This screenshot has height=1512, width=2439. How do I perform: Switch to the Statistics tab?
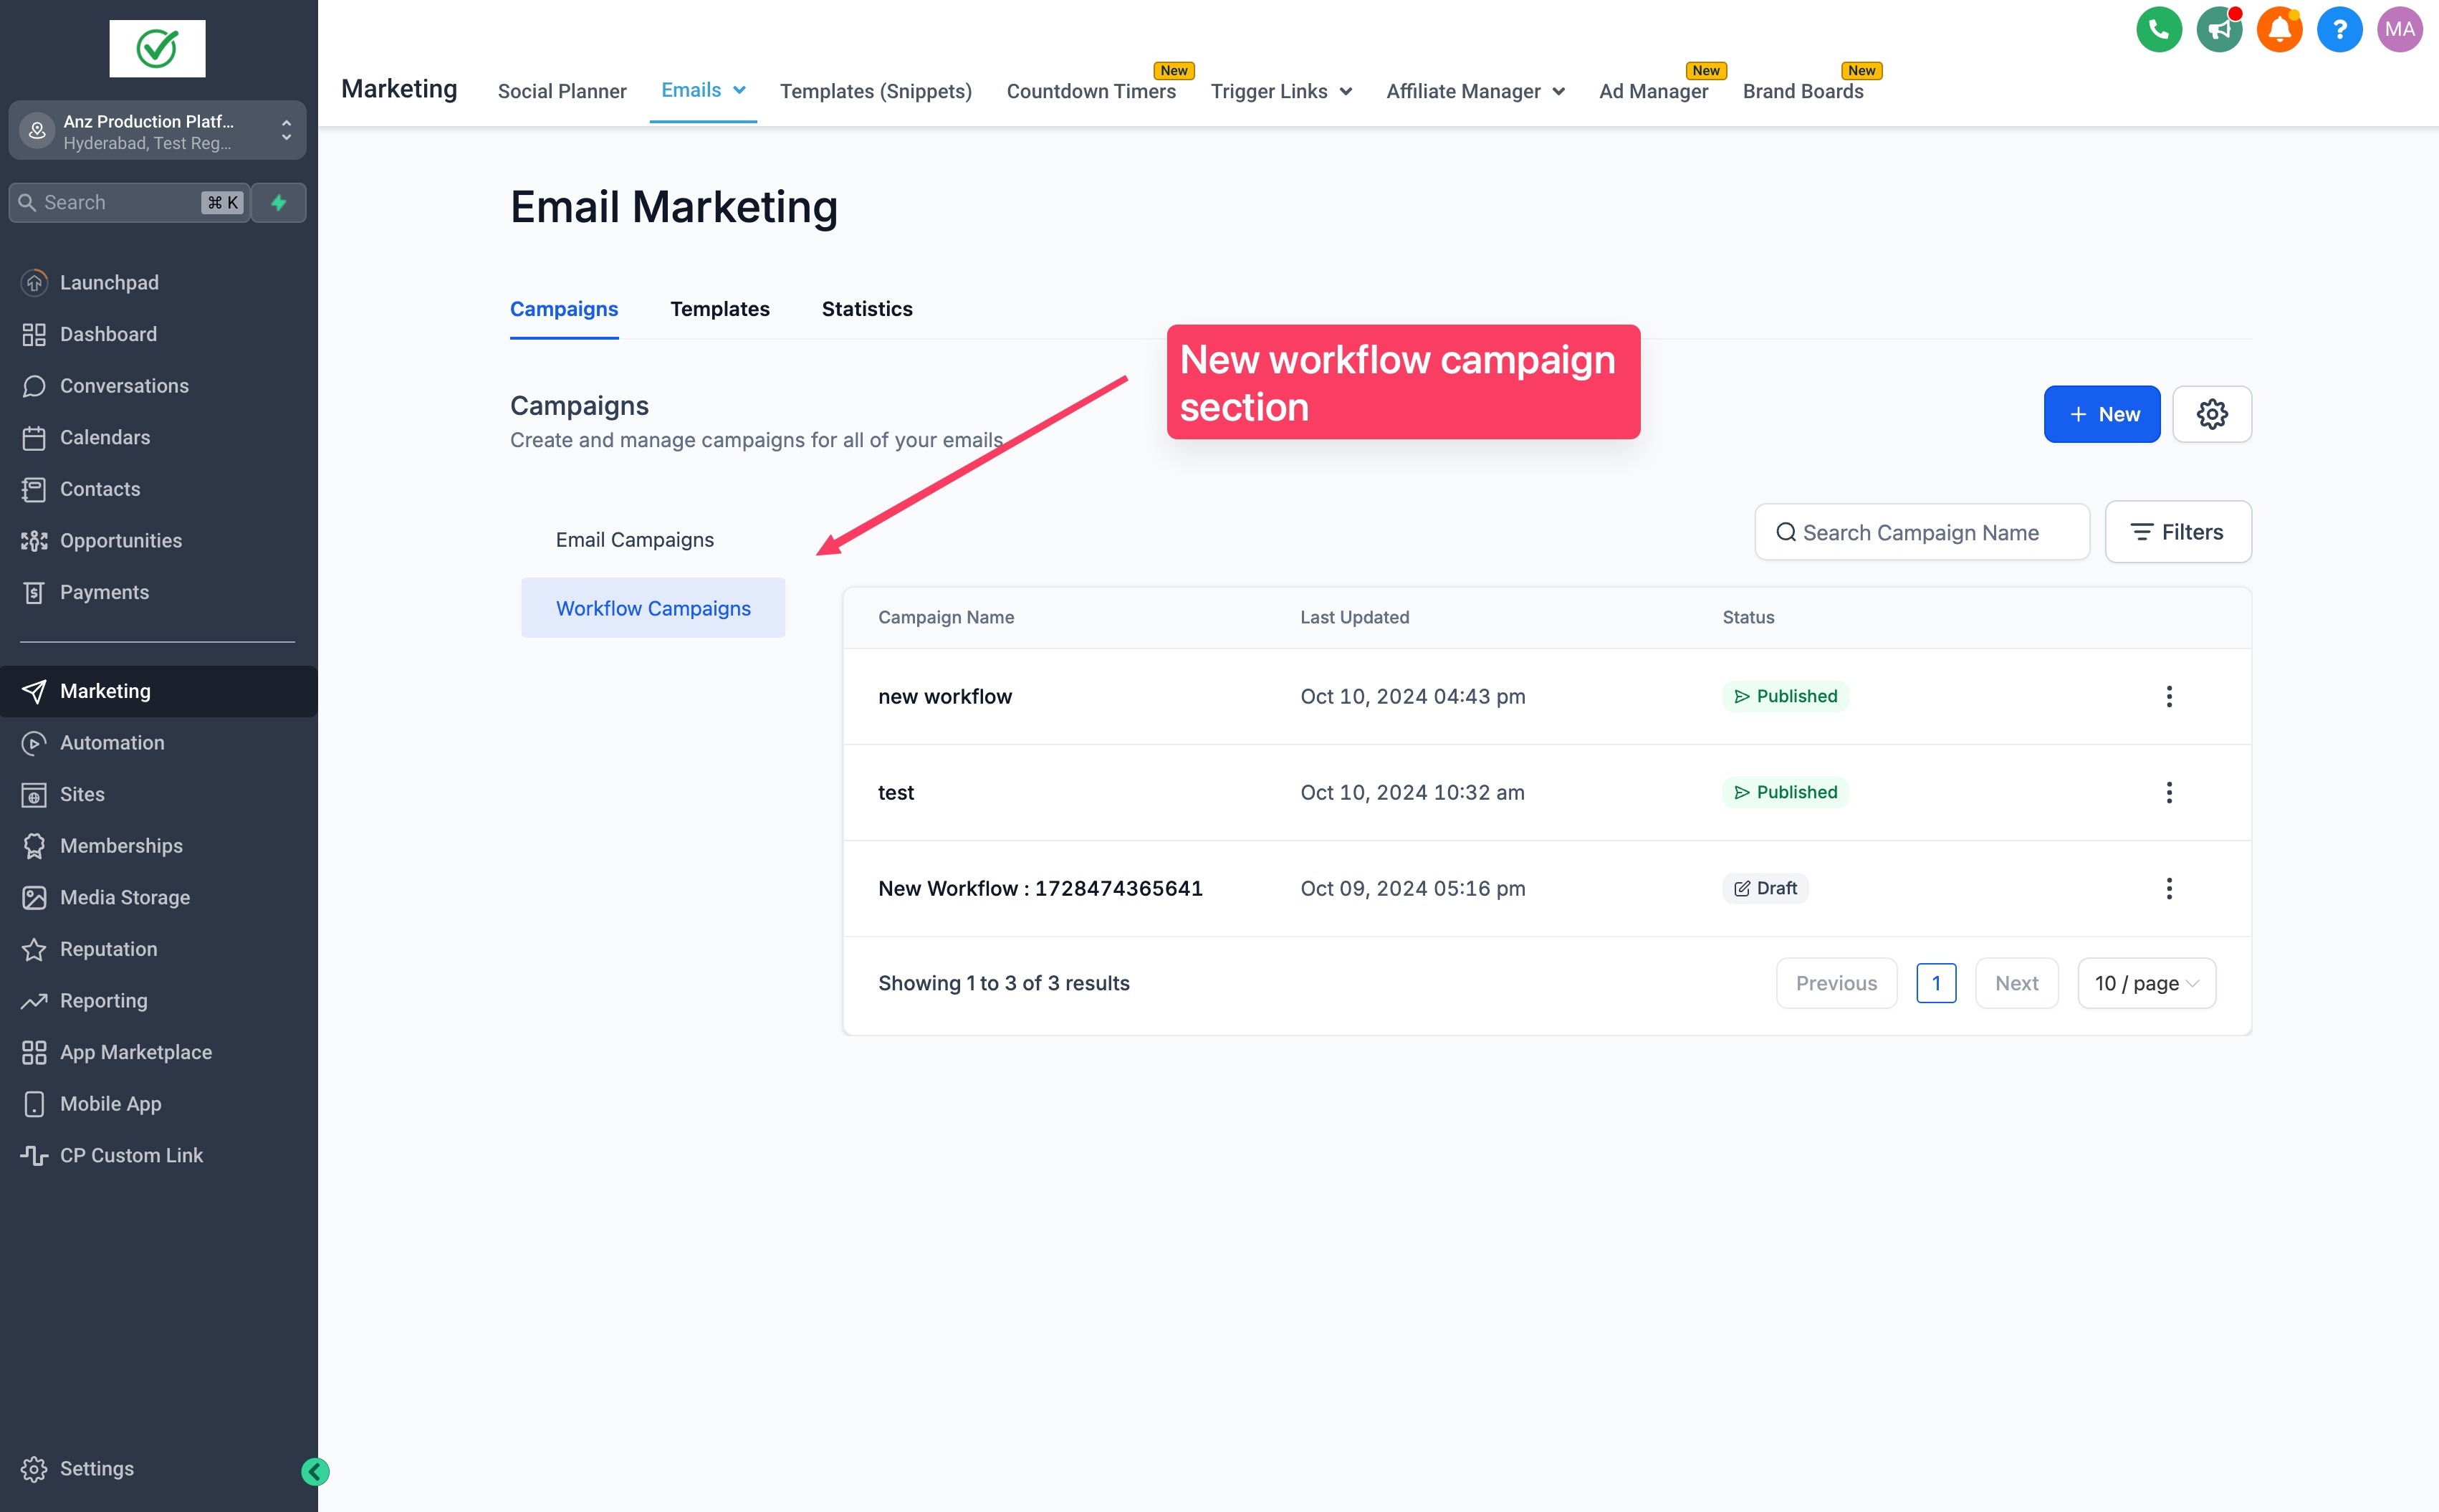[867, 309]
